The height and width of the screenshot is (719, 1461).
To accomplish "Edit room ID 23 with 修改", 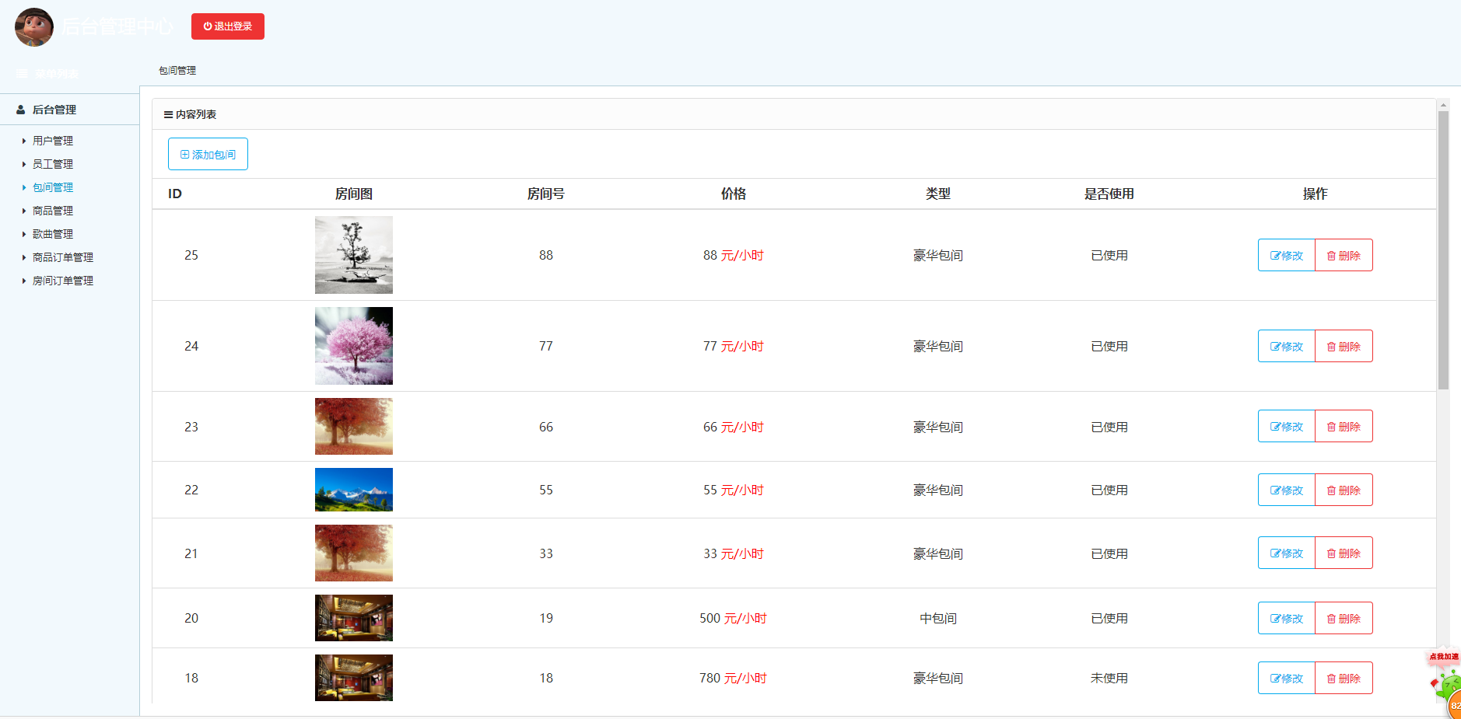I will 1287,426.
